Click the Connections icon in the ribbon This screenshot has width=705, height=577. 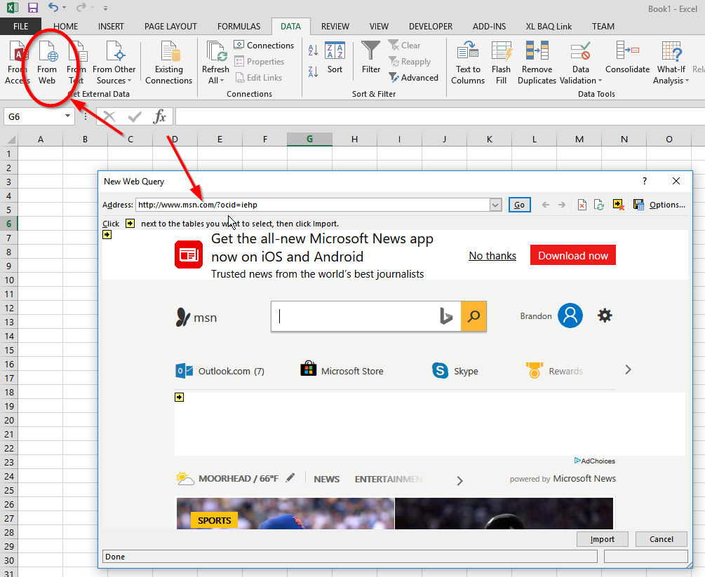tap(264, 46)
